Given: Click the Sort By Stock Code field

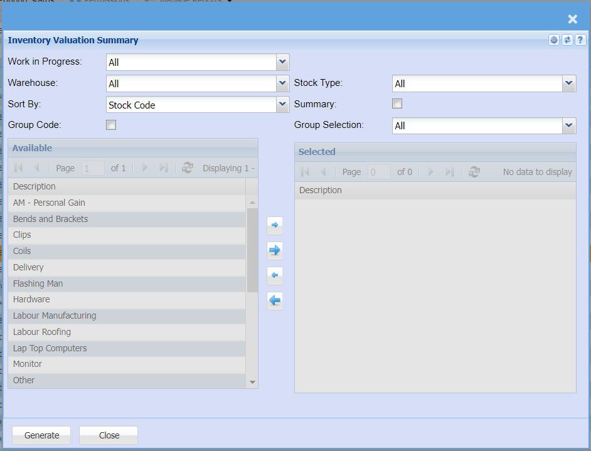Looking at the screenshot, I should click(191, 105).
